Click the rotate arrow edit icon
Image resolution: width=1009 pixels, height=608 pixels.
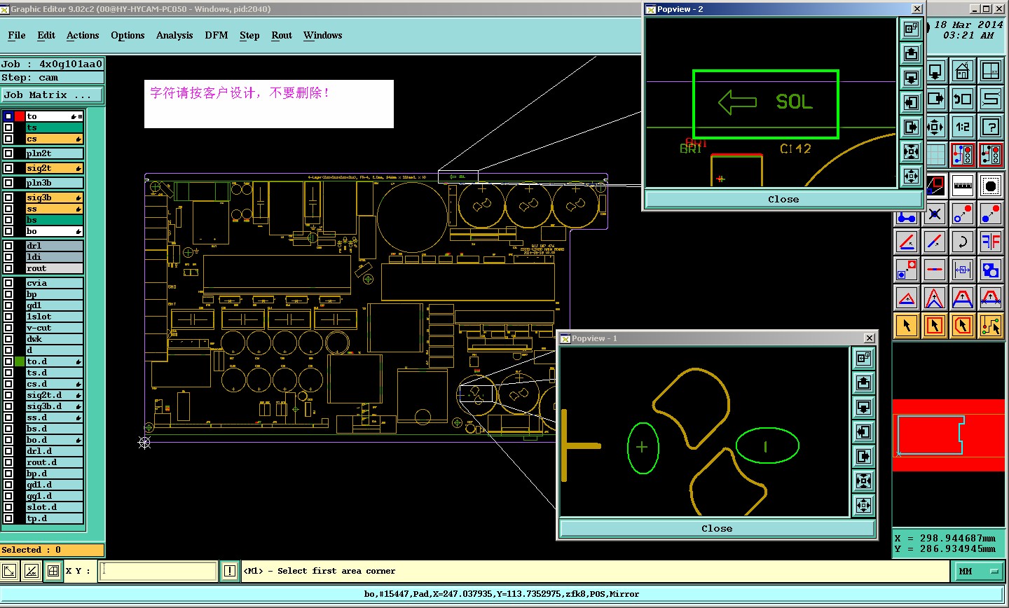point(963,242)
